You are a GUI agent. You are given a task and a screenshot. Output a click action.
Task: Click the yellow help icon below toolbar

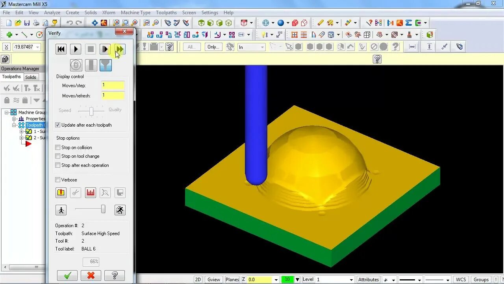click(377, 59)
